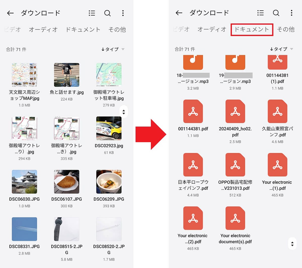Switch list view on left screen
The height and width of the screenshot is (268, 302).
pos(92,13)
